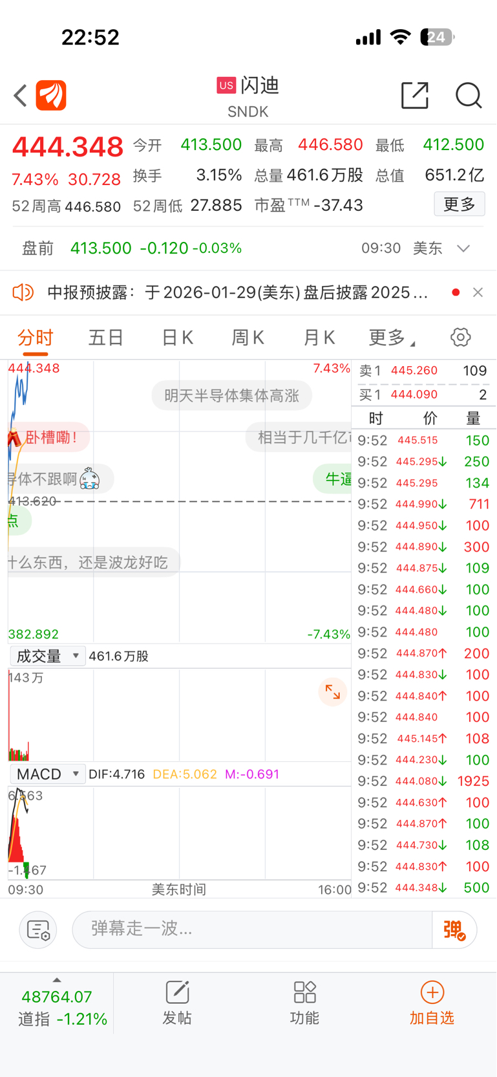Select trade row with volume 711
Image resolution: width=497 pixels, height=1077 pixels.
pyautogui.click(x=423, y=504)
